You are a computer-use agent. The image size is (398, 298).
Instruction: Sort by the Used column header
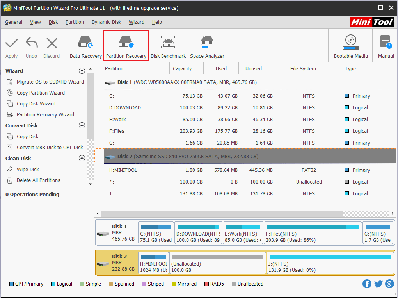point(221,69)
